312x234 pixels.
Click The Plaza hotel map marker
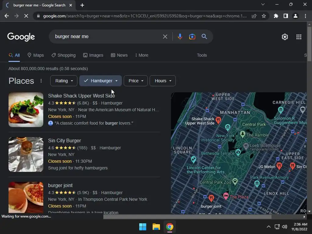click(x=226, y=196)
